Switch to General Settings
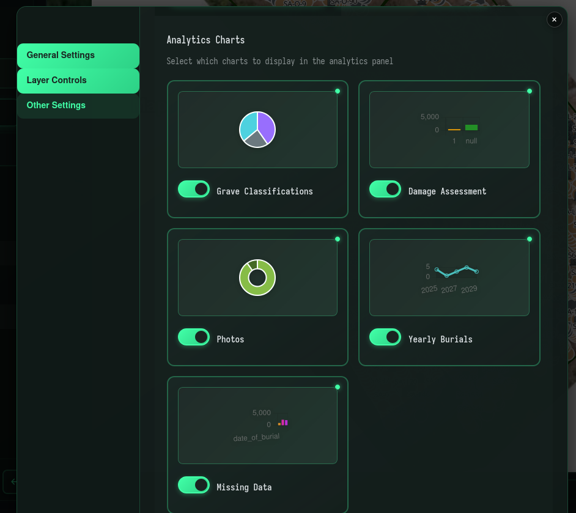Viewport: 576px width, 513px height. [78, 55]
